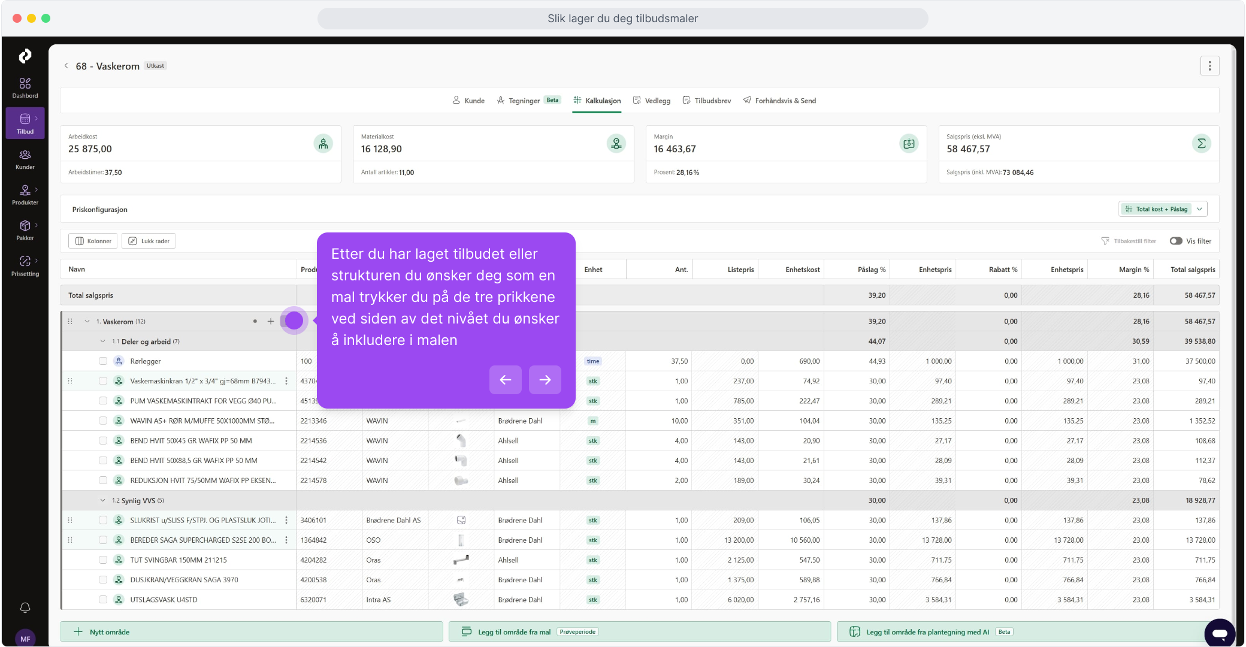Expand the Produkter sidebar submenu chevron
1246x647 pixels.
(37, 189)
